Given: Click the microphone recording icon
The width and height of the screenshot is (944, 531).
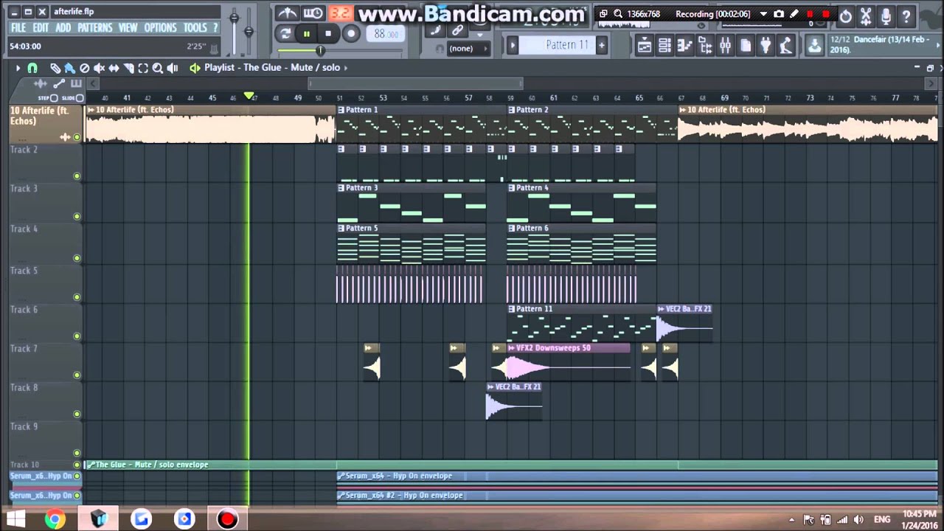Looking at the screenshot, I should 886,15.
